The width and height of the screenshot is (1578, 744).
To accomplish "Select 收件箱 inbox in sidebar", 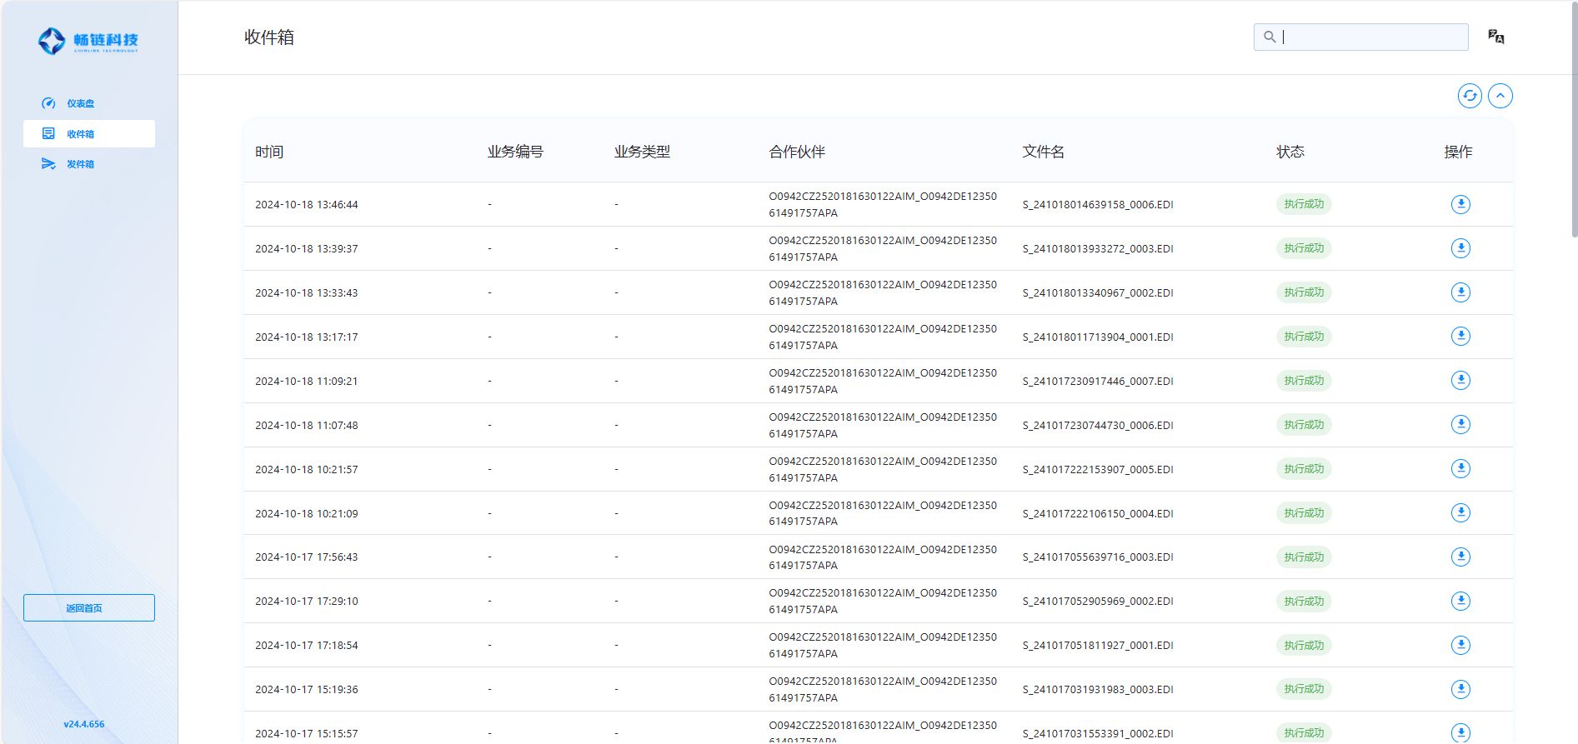I will click(81, 134).
